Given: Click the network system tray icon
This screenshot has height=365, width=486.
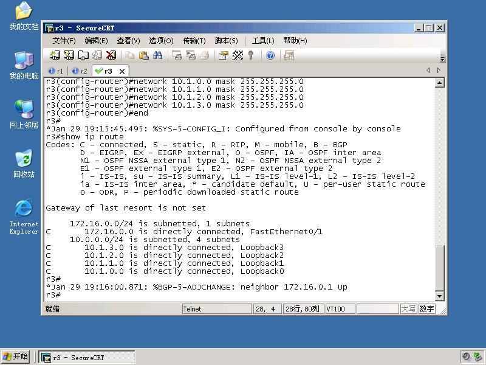Looking at the screenshot, I should 478,356.
